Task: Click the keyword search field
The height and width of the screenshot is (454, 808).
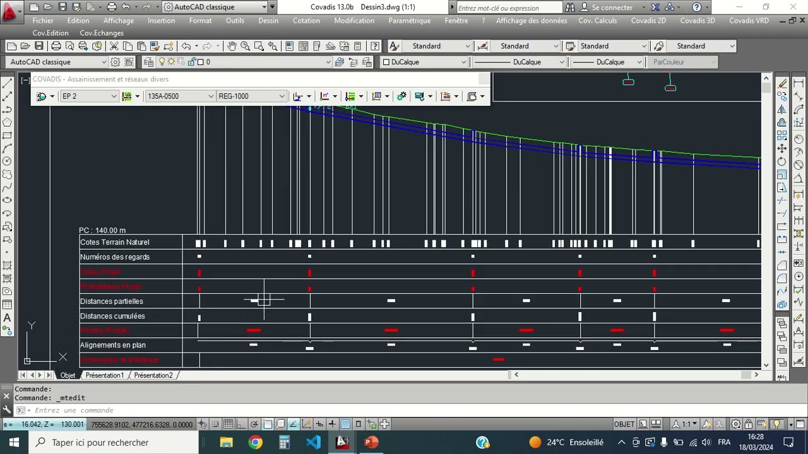Action: (508, 8)
